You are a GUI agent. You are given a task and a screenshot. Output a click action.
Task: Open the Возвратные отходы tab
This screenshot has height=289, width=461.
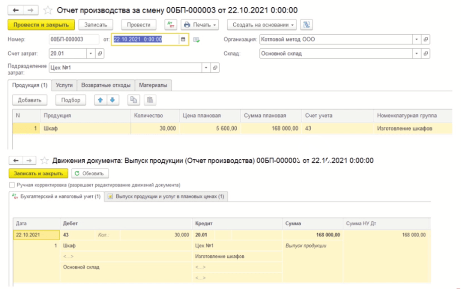(106, 85)
